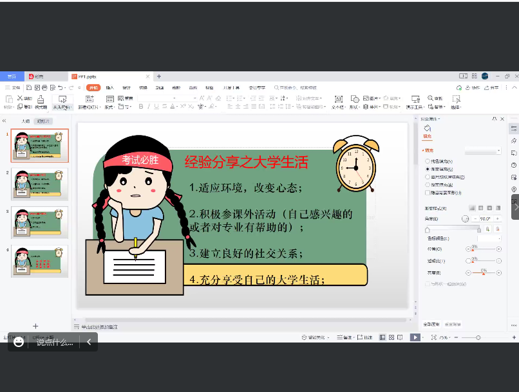
Task: Click the Shapes tool in ribbon
Action: tap(354, 99)
